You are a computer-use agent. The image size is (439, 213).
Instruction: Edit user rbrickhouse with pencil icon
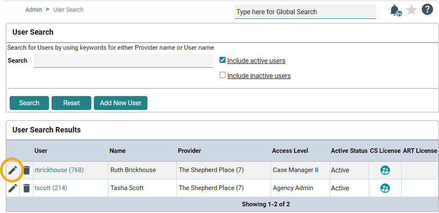coord(13,170)
